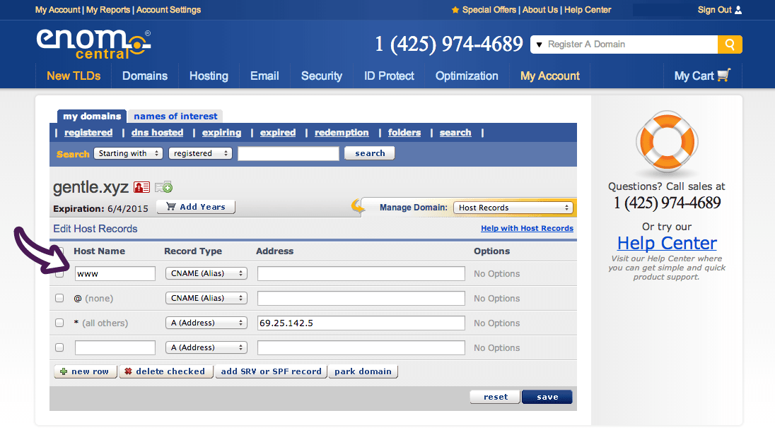Viewport: 775px width, 430px height.
Task: Open record type dropdown for * (all others) row
Action: coord(206,323)
